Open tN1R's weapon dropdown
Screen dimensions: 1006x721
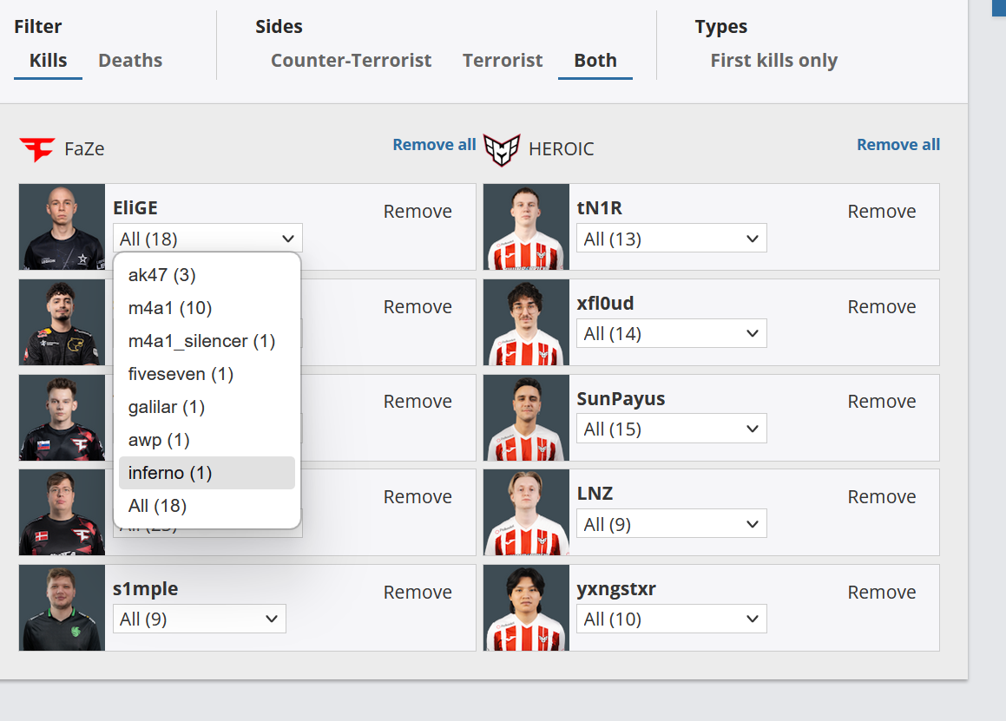click(671, 239)
